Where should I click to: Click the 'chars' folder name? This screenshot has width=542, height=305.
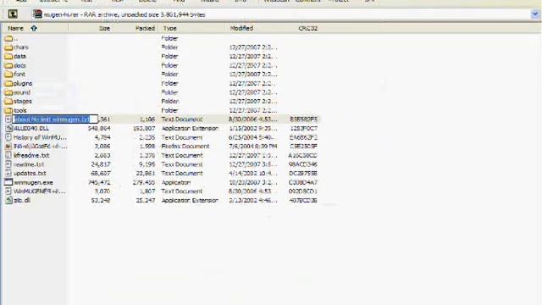[21, 47]
